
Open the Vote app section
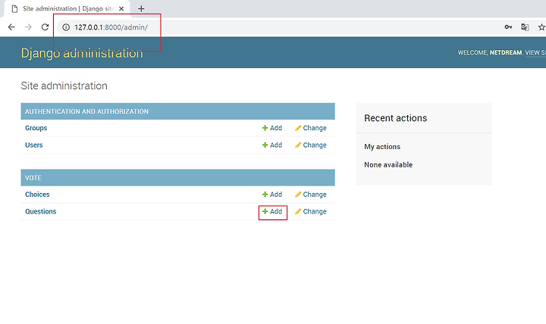click(x=33, y=178)
